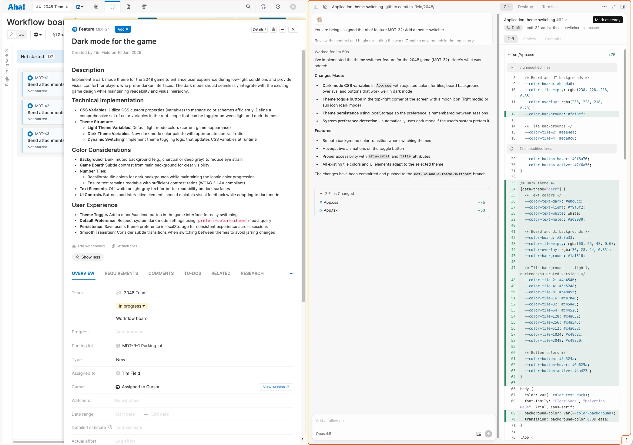Image resolution: width=633 pixels, height=445 pixels.
Task: Switch to the Desktop tab in the agent panel
Action: [x=525, y=6]
